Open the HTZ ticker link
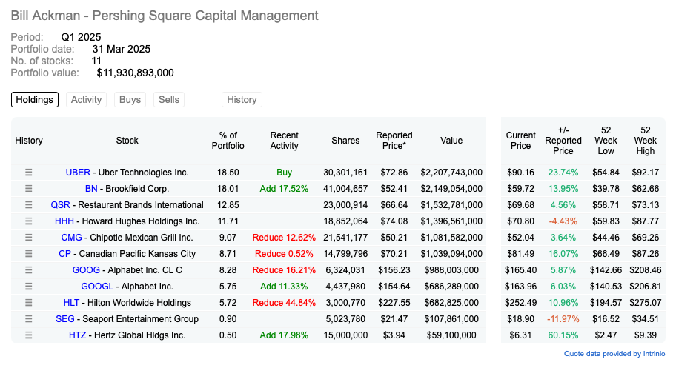Image resolution: width=676 pixels, height=365 pixels. [x=78, y=335]
